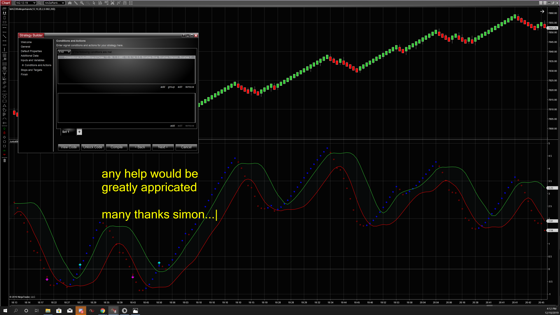Open the ninZaRenko bar type dropdown
This screenshot has width=560, height=315.
pos(54,3)
